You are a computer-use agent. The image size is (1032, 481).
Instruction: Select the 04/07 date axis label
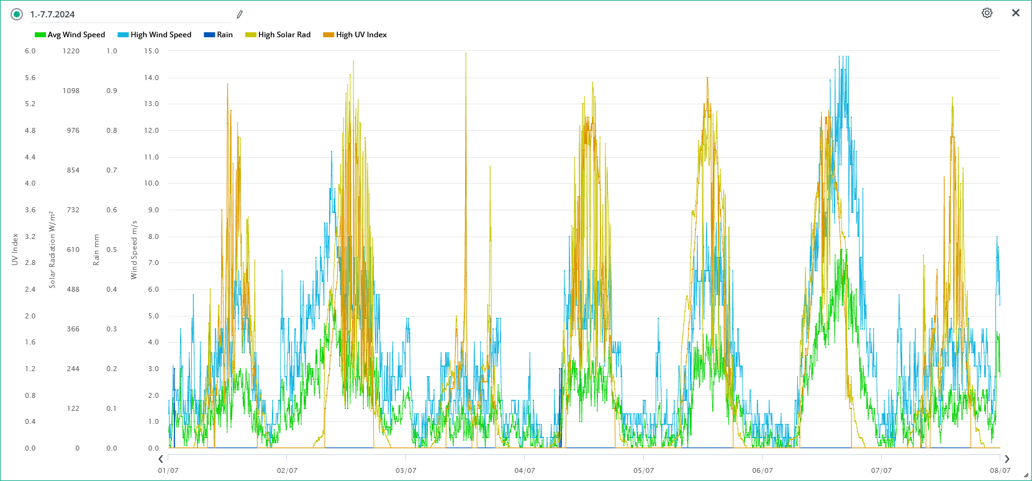[x=525, y=470]
